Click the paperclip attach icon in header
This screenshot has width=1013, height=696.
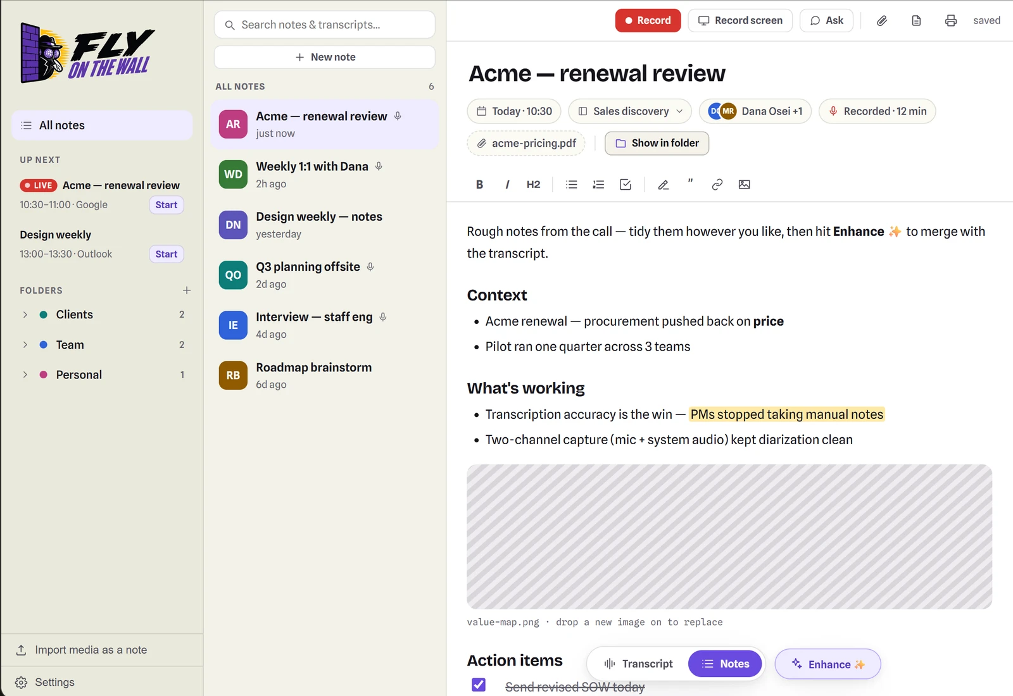pos(882,21)
